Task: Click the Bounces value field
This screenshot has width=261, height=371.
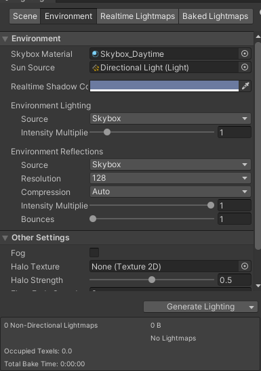Action: [x=235, y=219]
